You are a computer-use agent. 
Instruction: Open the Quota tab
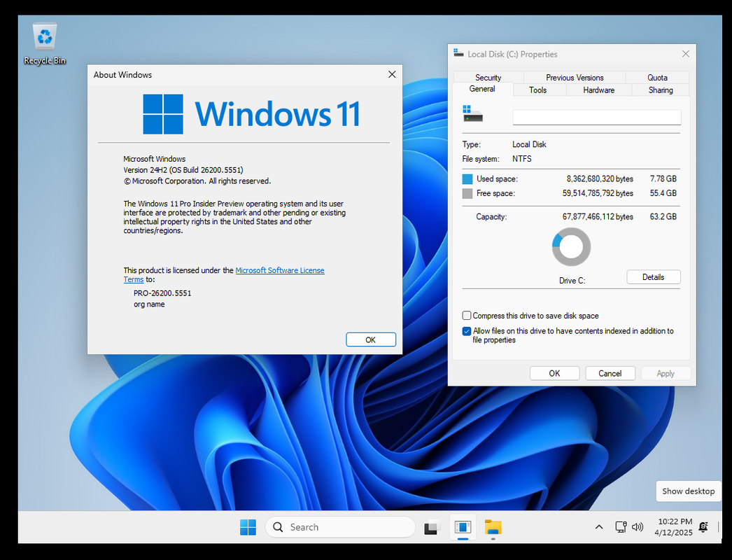coord(657,78)
